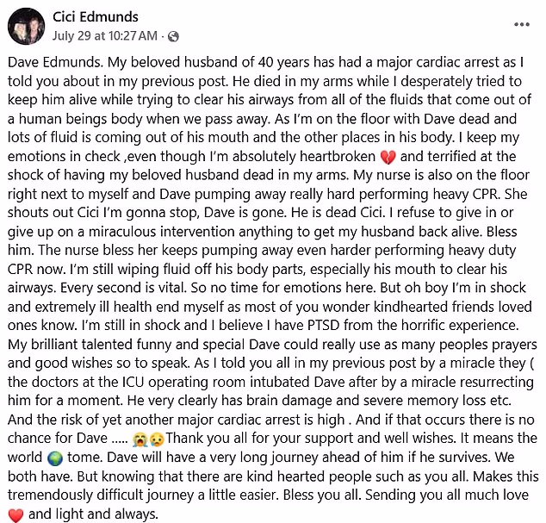Image resolution: width=546 pixels, height=523 pixels.
Task: Open the July 29 at 10:27 AM timestamp
Action: point(116,36)
